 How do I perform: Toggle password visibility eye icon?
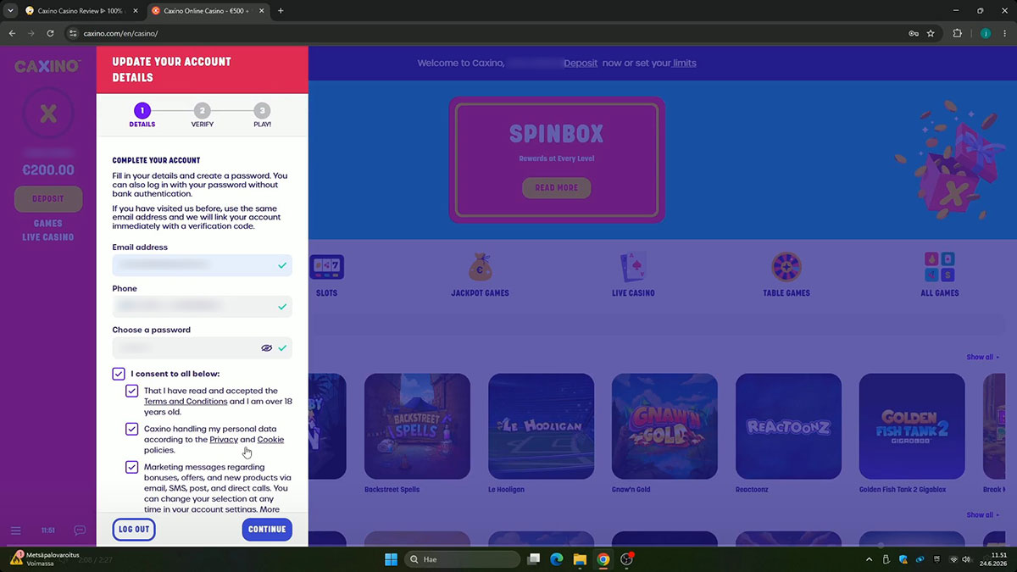266,347
